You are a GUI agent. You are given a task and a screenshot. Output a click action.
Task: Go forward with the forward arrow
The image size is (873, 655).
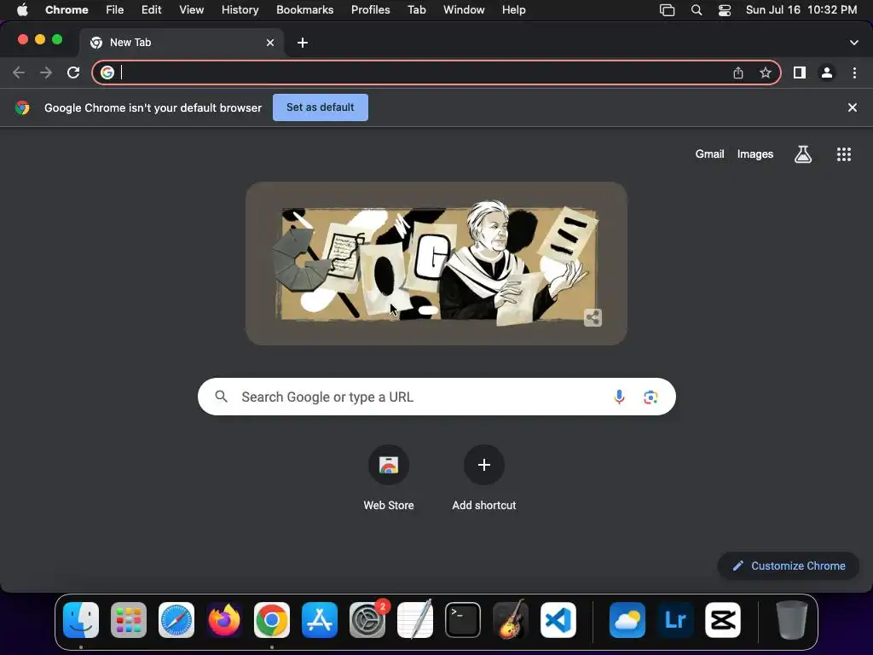[x=46, y=72]
